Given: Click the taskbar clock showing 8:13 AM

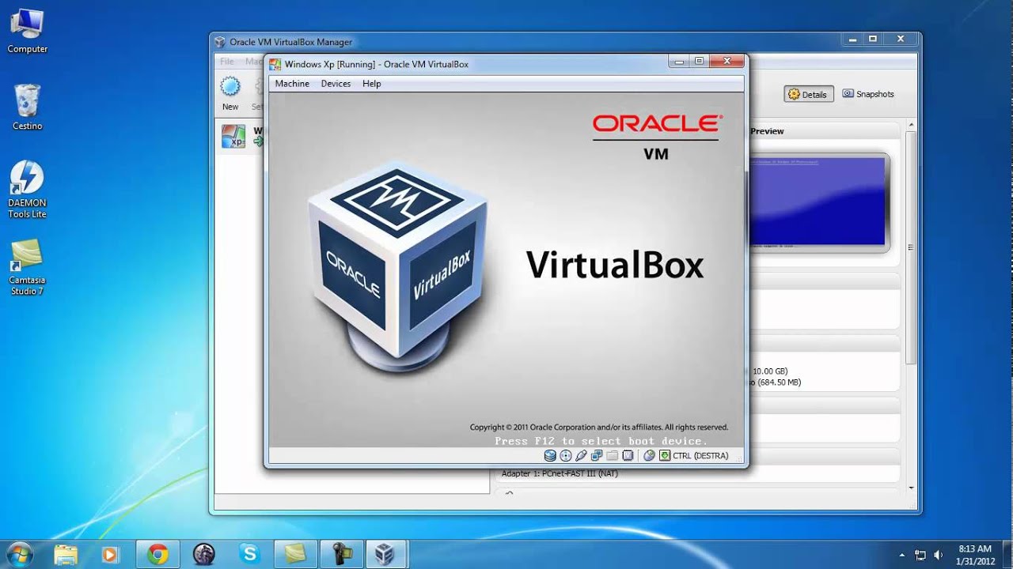Looking at the screenshot, I should pos(974,555).
